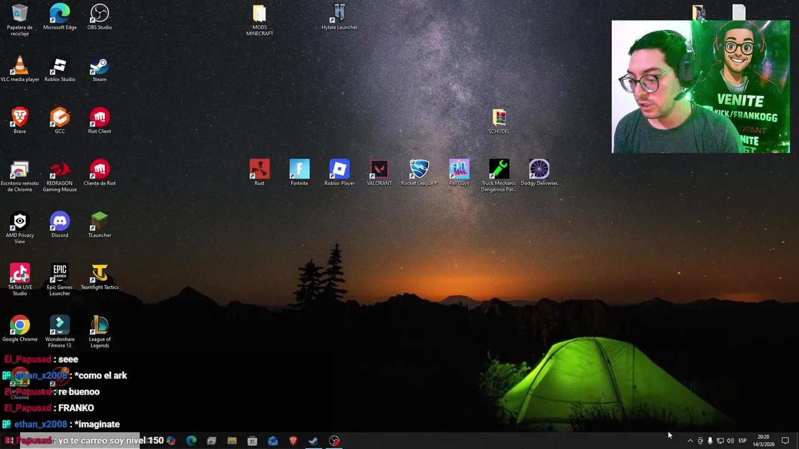This screenshot has height=449, width=799.
Task: Select League of Legends desktop icon
Action: click(x=100, y=332)
